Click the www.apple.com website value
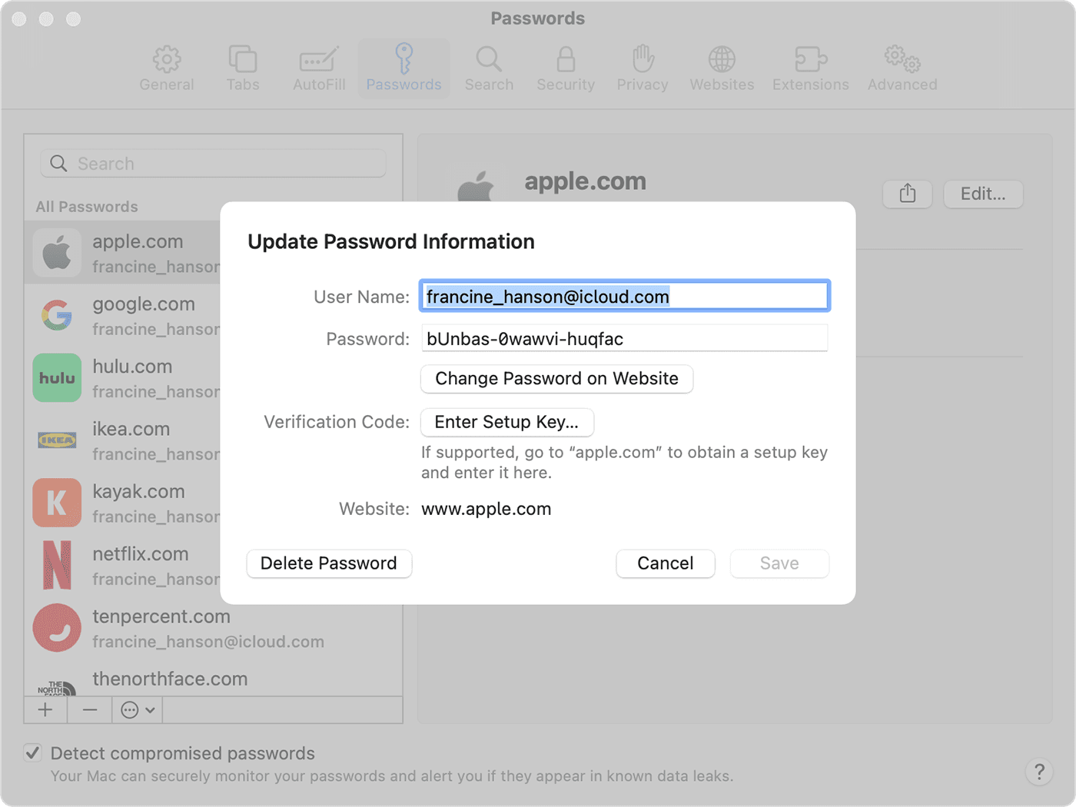Screen dimensions: 1076x807 487,509
